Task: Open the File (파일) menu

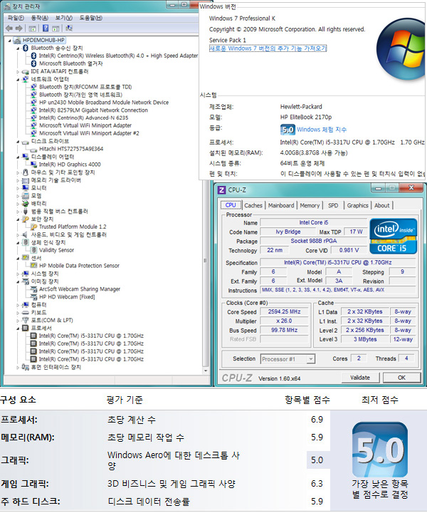Action: click(16, 18)
